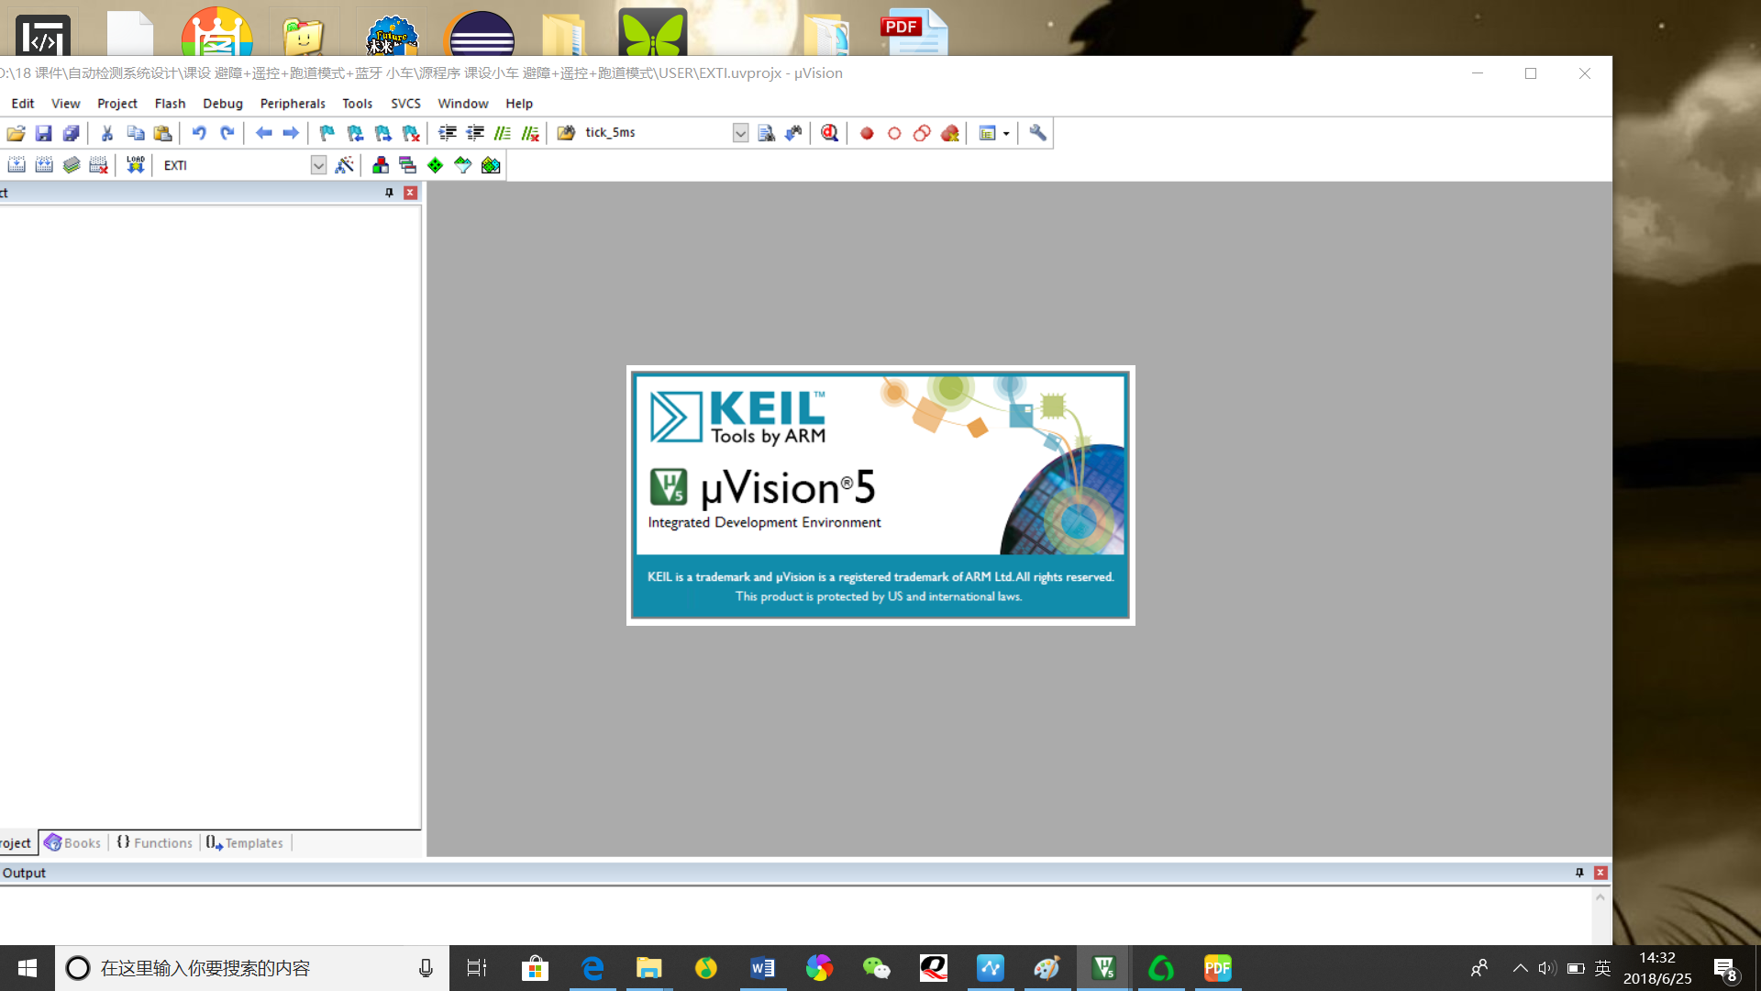Click the Clear All Bookmarks icon
The height and width of the screenshot is (991, 1761).
click(x=411, y=133)
